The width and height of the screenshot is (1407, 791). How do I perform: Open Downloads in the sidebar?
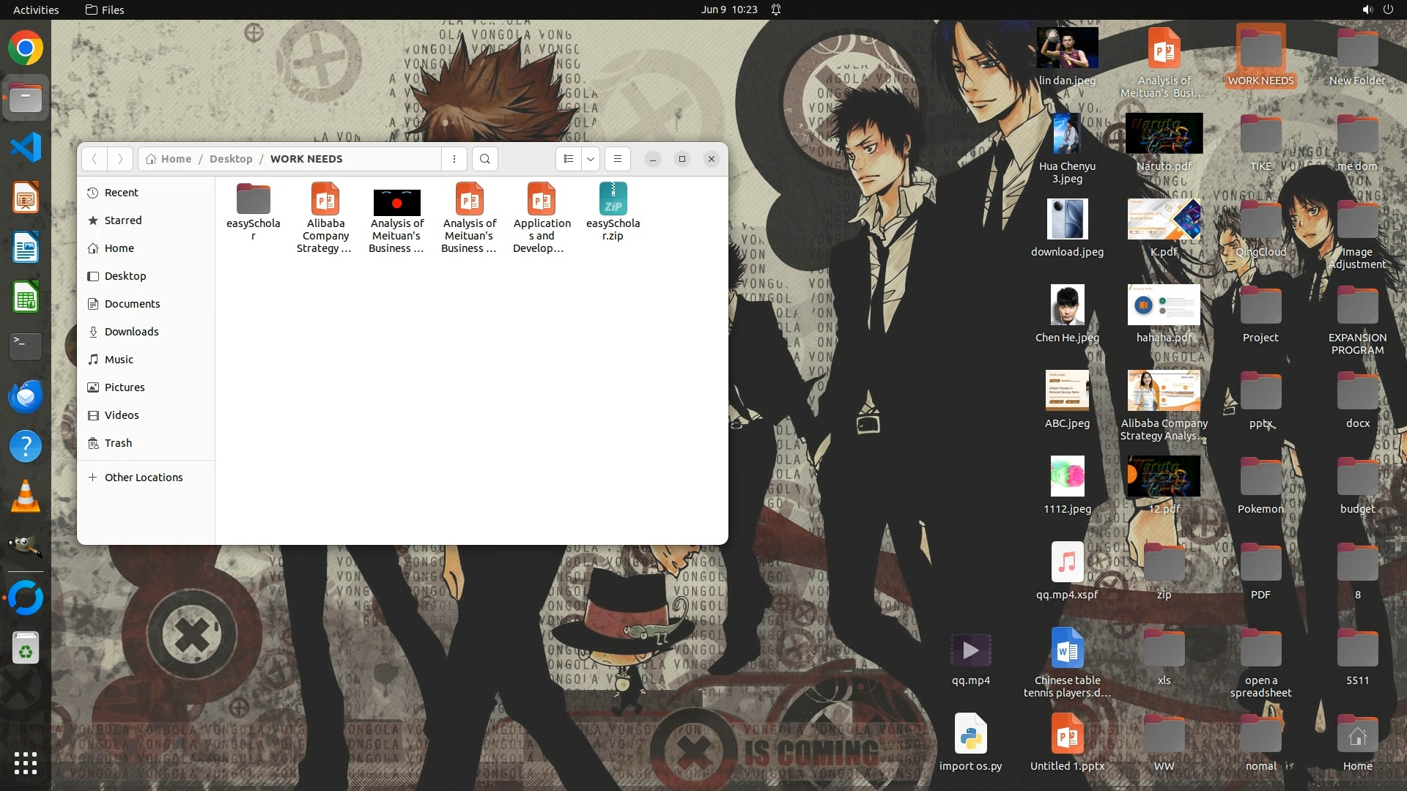[x=131, y=332]
